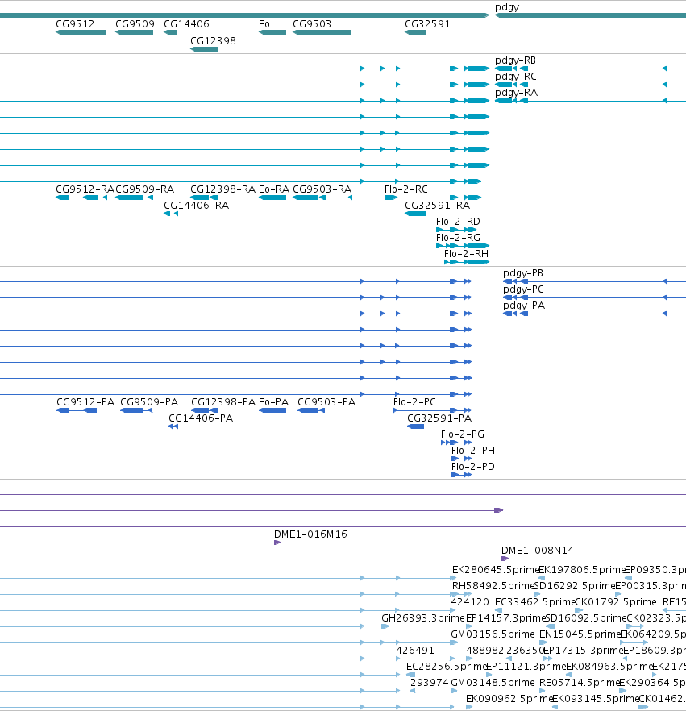686x711 pixels.
Task: Click the CG12398-RA transcript
Action: (205, 197)
